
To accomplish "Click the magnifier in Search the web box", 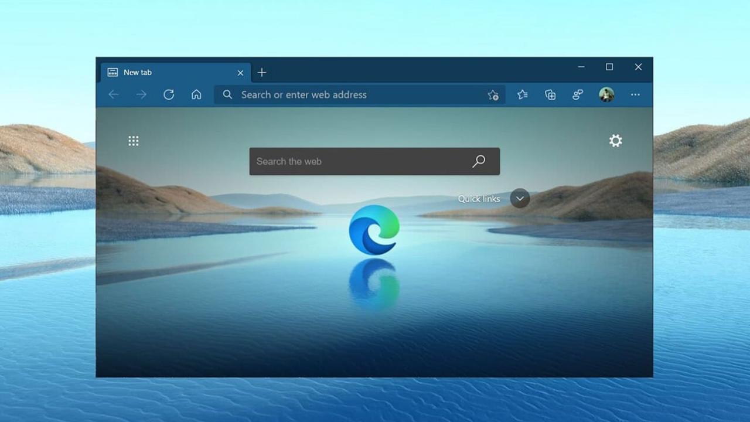I will [479, 161].
